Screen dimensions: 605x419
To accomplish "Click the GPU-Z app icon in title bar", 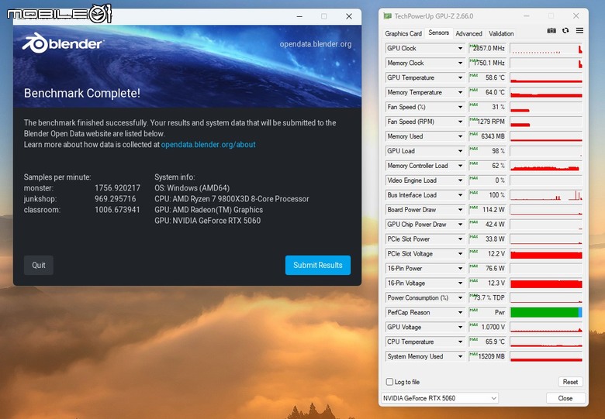I will (x=387, y=16).
